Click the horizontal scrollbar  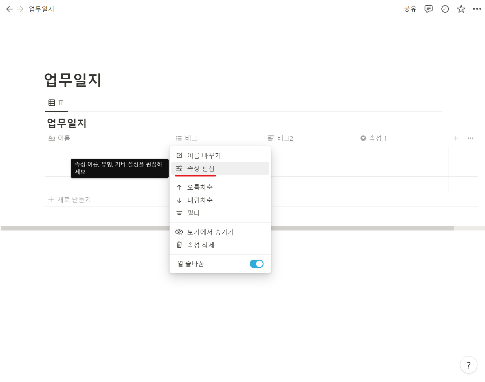(227, 228)
